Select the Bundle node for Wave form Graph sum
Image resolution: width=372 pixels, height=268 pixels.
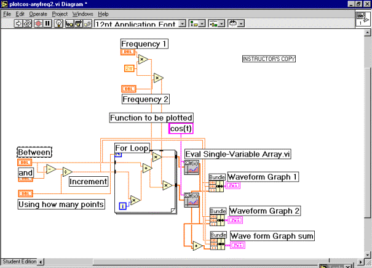[218, 244]
